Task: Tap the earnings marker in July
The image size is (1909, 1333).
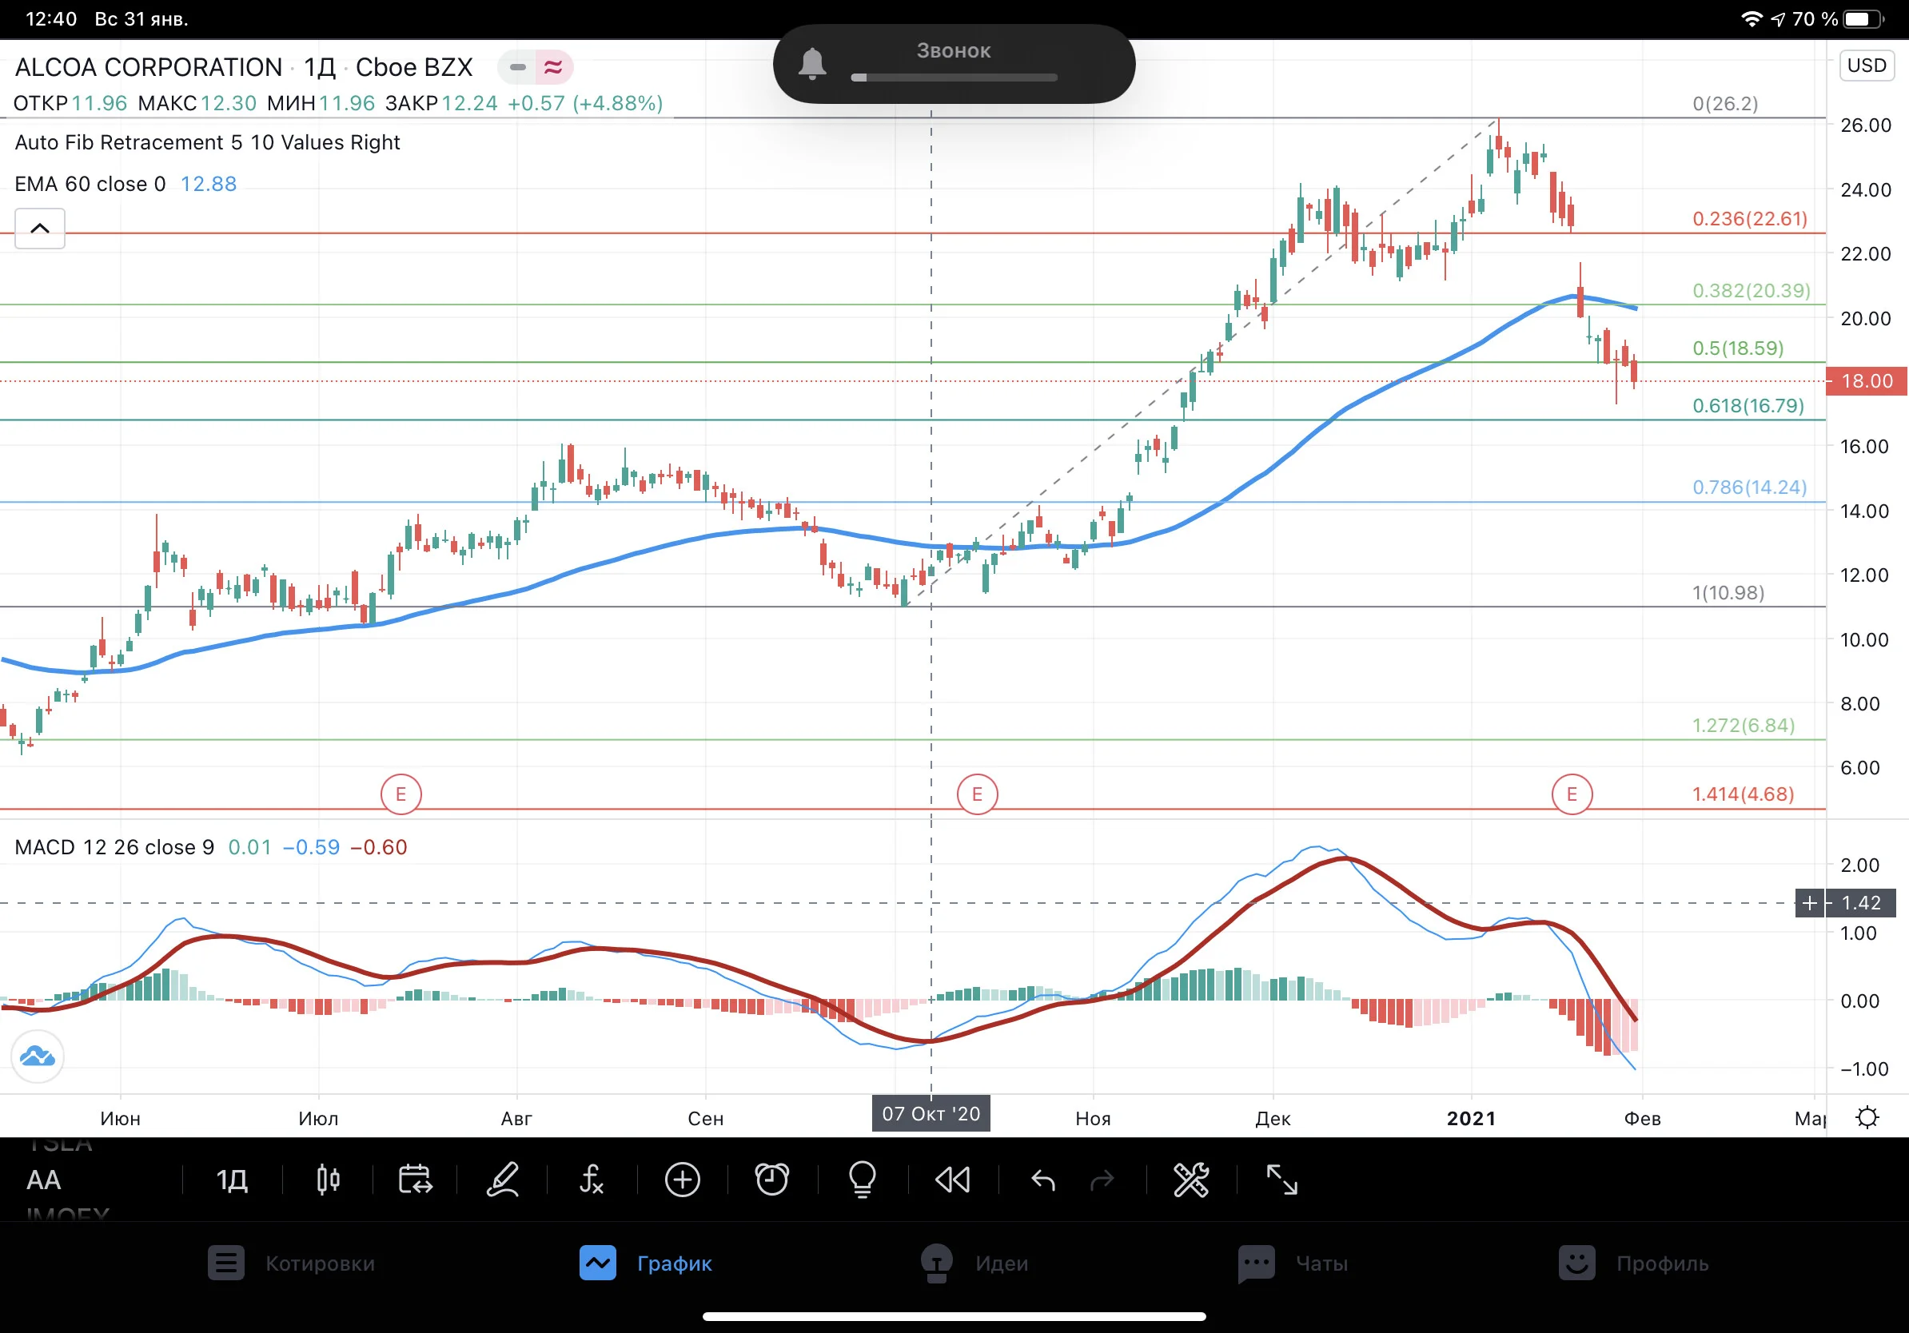Action: [x=401, y=794]
